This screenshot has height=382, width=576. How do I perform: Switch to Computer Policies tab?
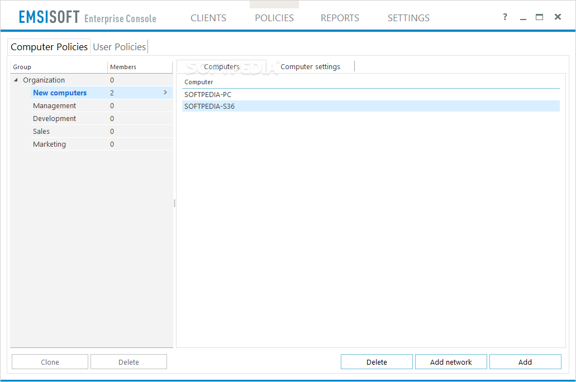point(49,47)
